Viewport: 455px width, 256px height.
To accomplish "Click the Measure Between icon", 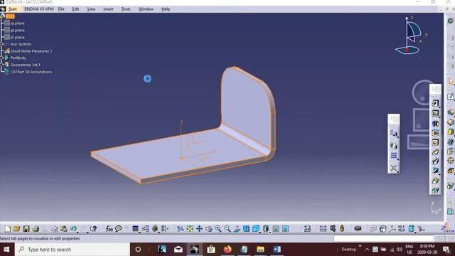I will 323,229.
